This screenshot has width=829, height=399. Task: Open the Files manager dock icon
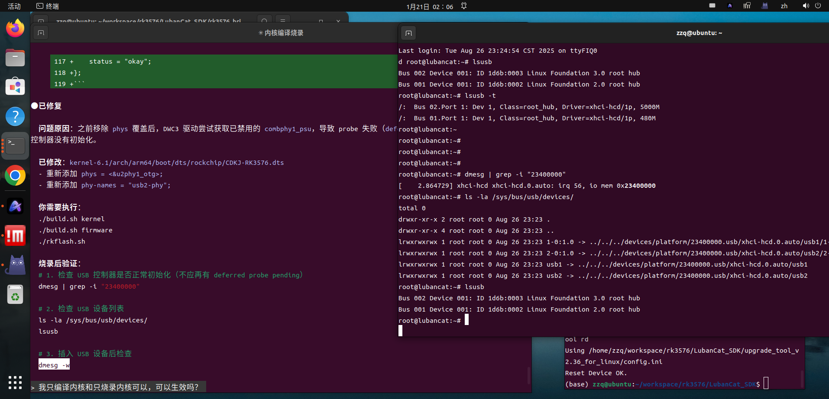pos(15,58)
